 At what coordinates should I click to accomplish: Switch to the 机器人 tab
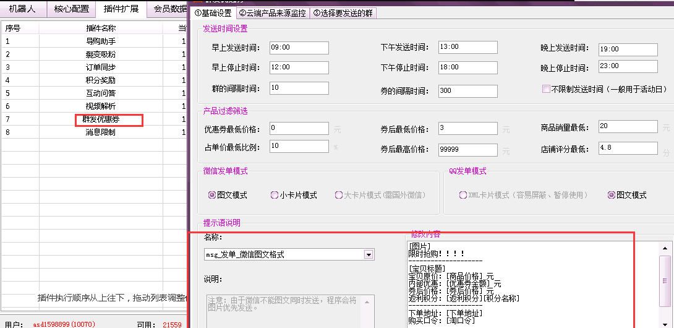pyautogui.click(x=22, y=9)
